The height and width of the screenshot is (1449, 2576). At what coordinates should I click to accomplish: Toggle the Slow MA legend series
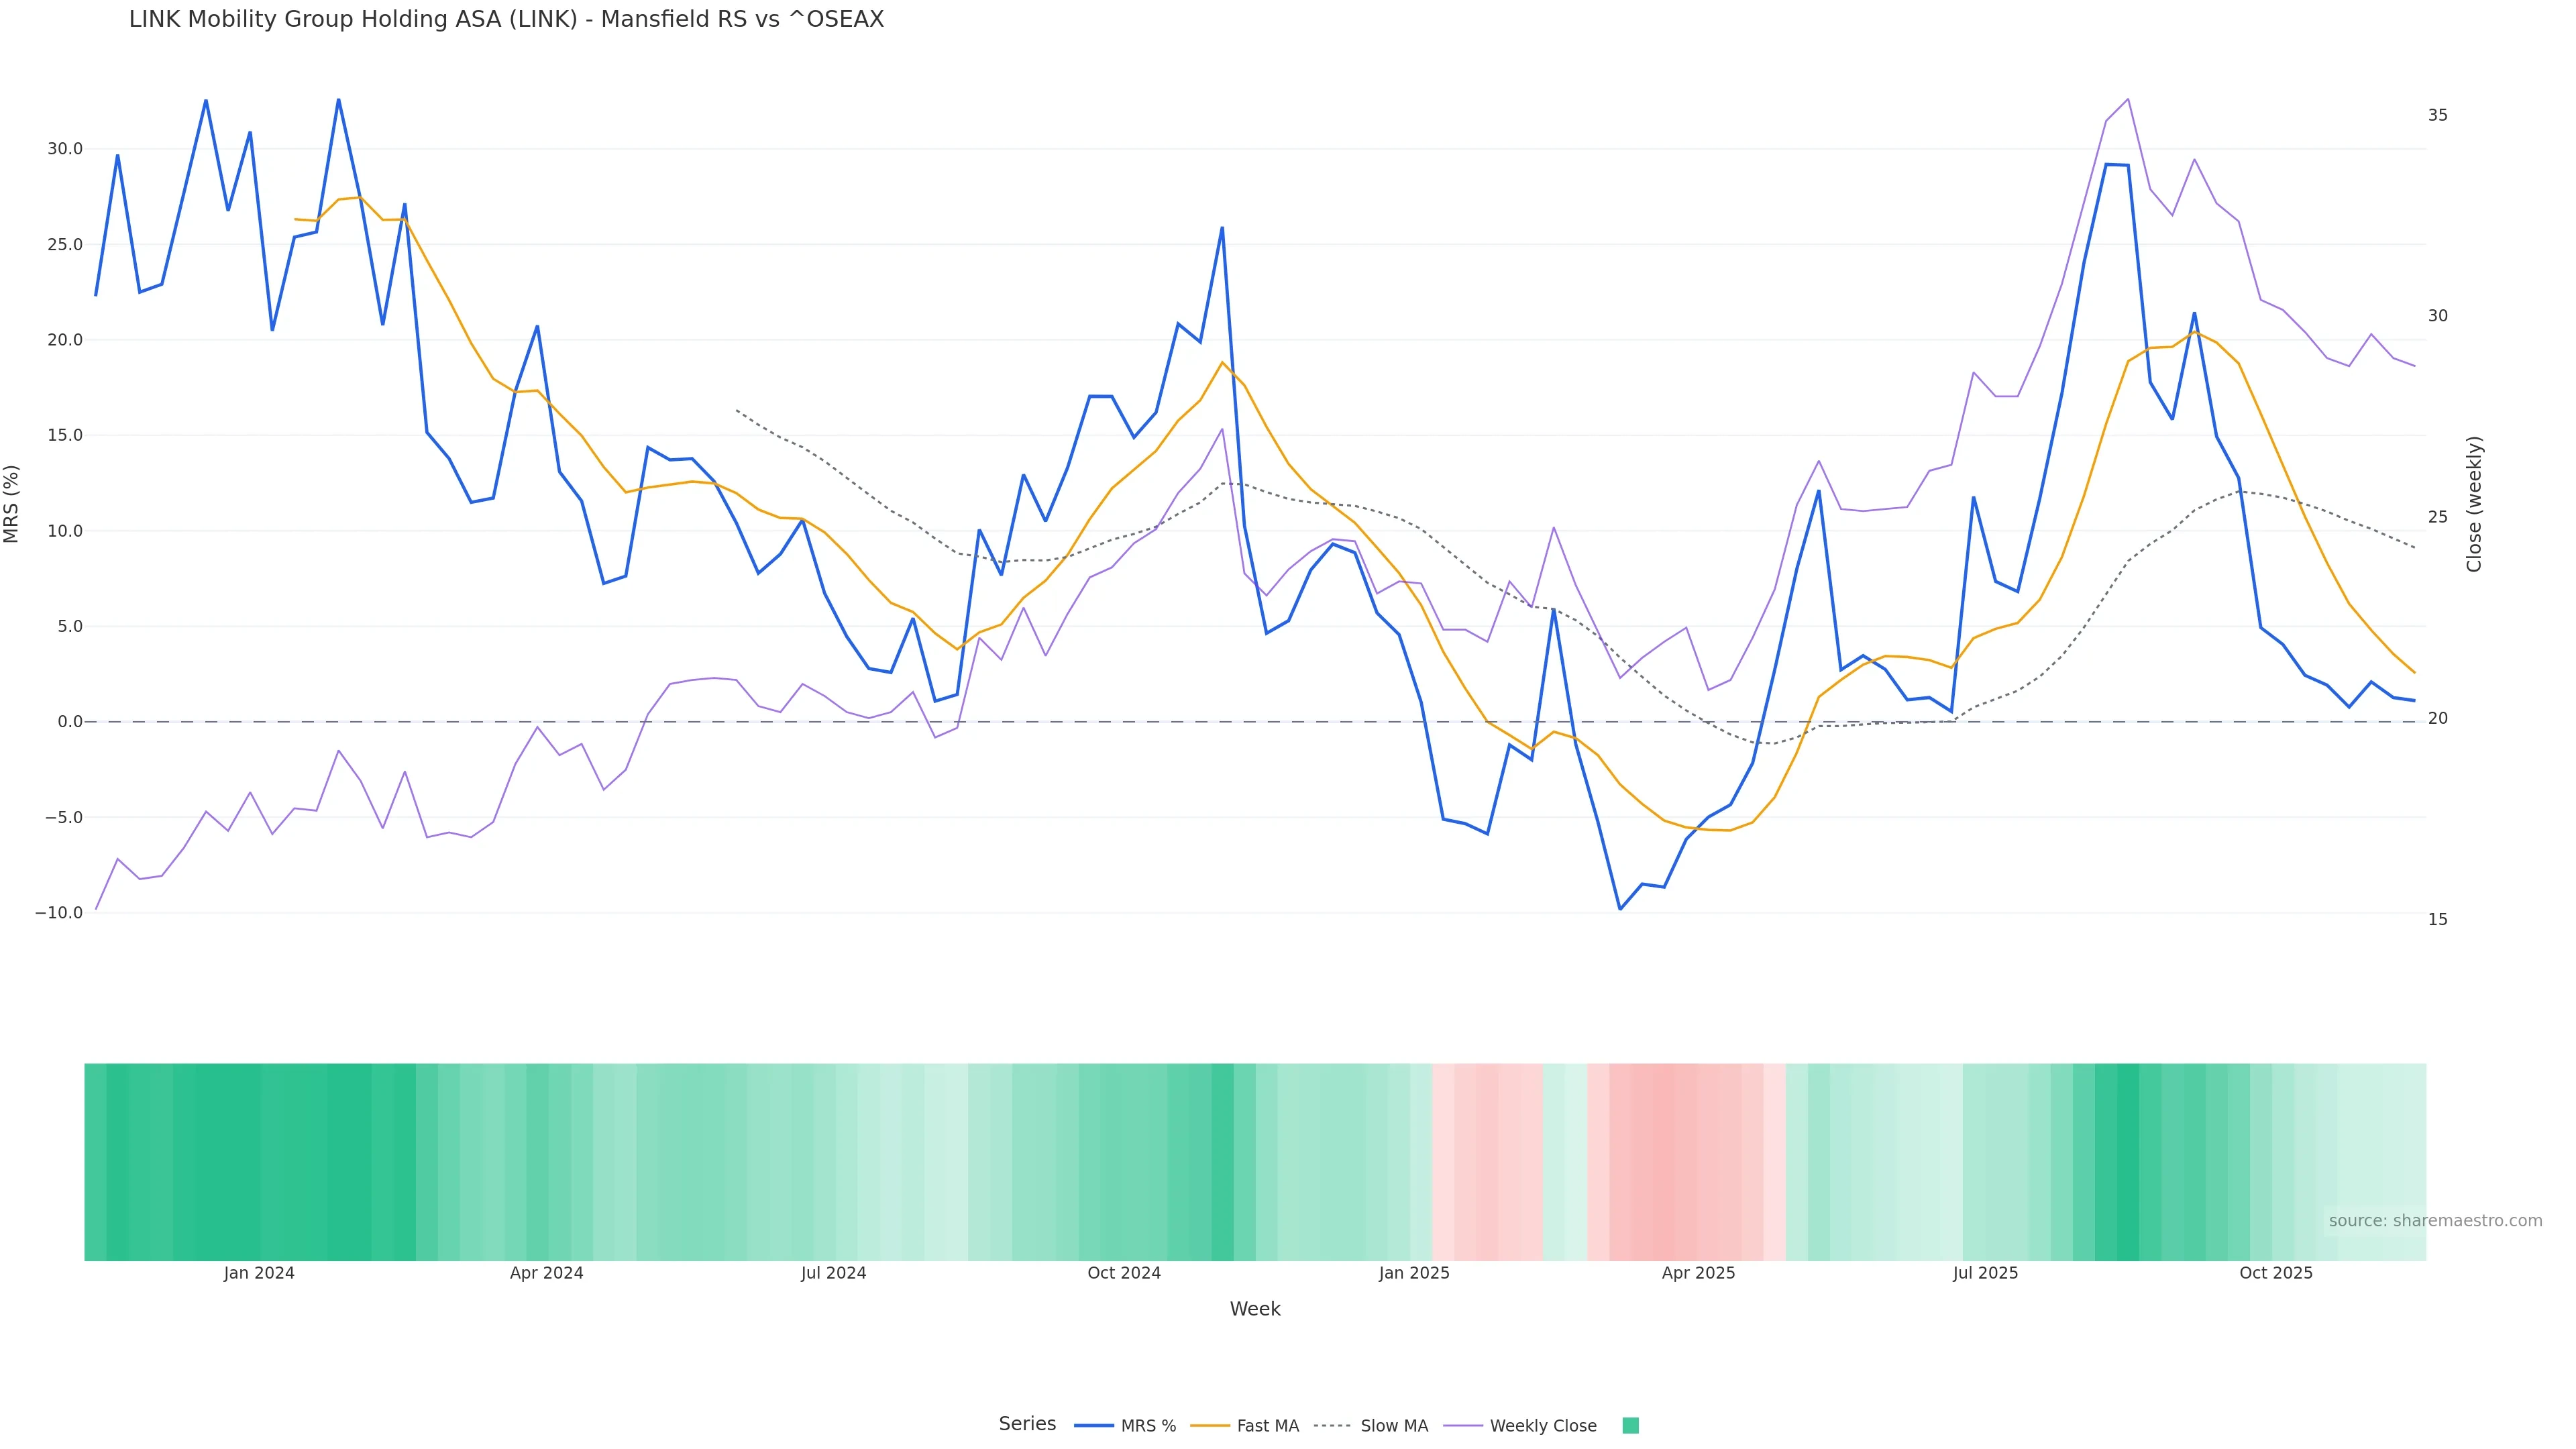pyautogui.click(x=1393, y=1426)
